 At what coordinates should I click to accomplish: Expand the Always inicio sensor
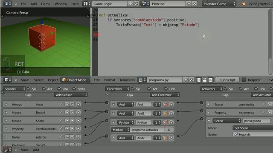(6, 104)
